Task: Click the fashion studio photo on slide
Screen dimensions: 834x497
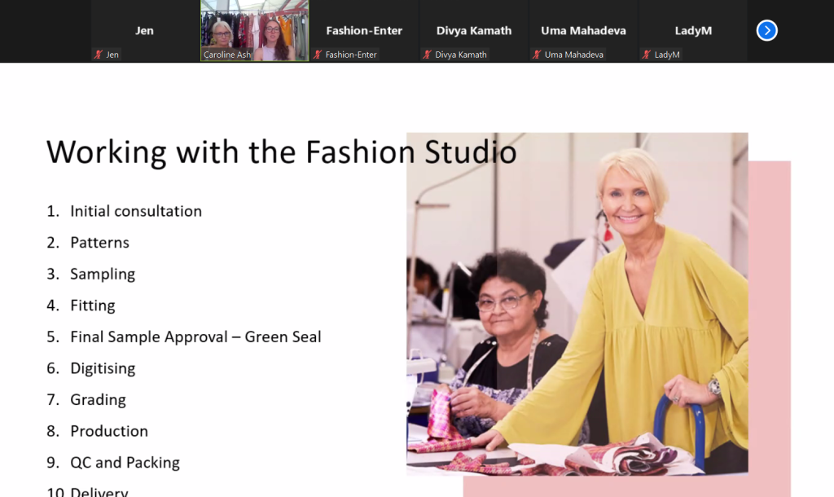Action: 577,303
